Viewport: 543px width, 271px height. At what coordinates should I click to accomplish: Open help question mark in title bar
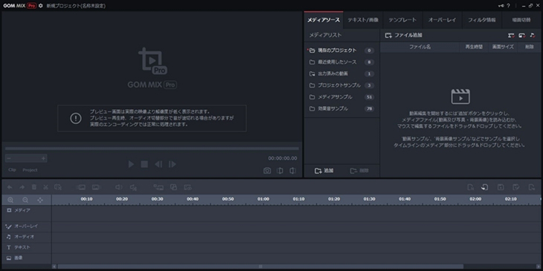(x=508, y=6)
